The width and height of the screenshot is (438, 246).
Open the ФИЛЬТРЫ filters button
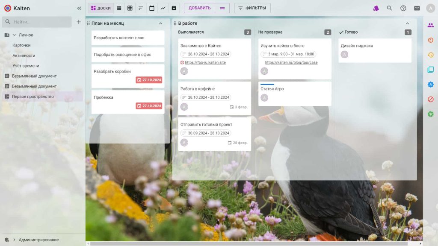pyautogui.click(x=252, y=8)
